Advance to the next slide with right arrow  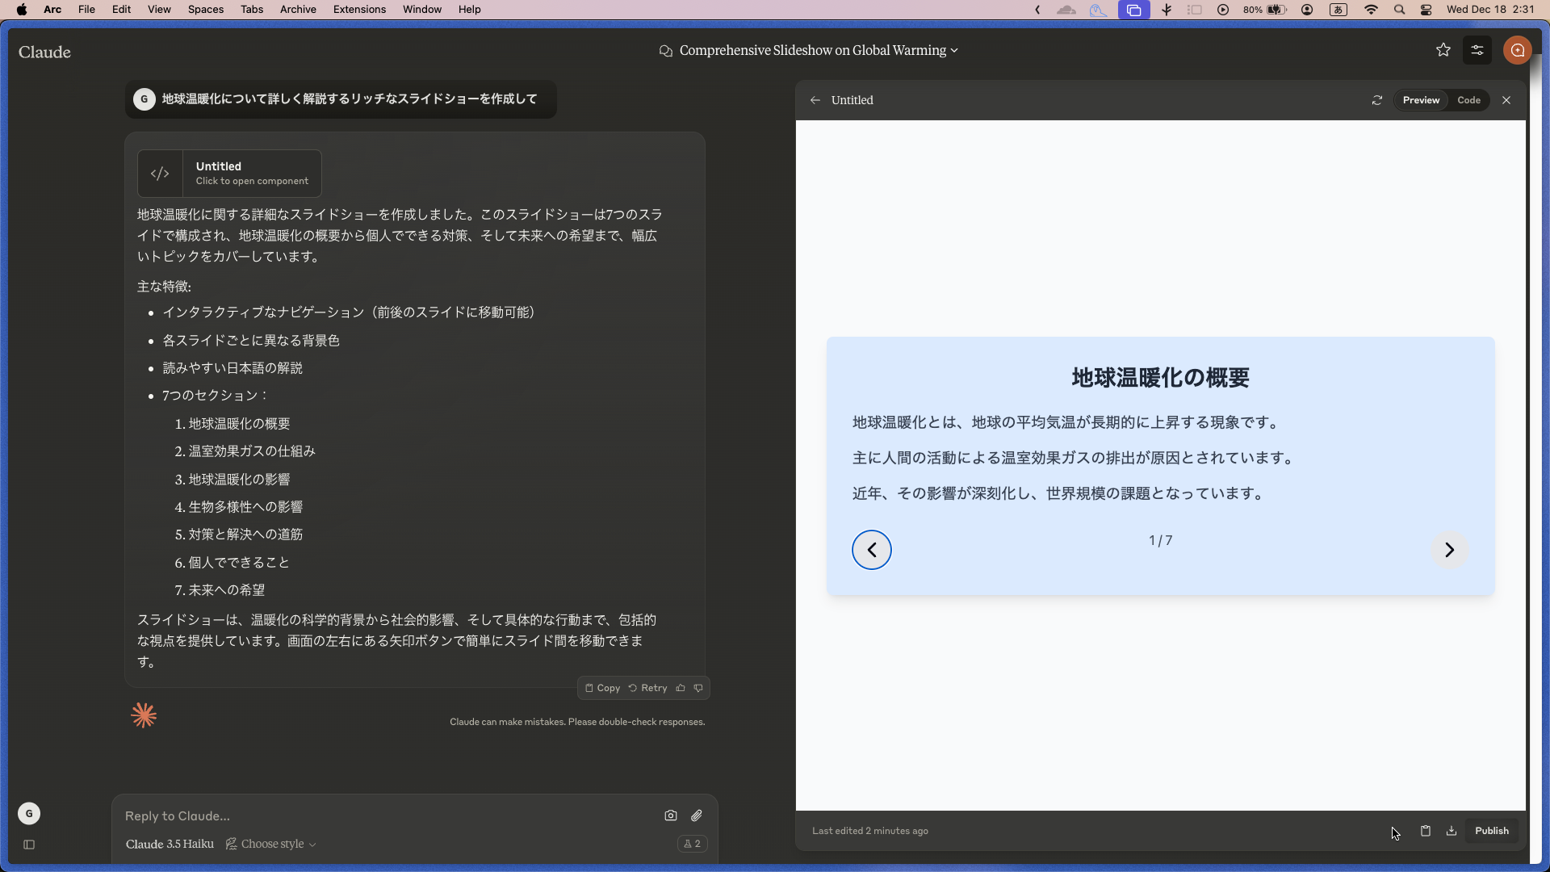1450,550
